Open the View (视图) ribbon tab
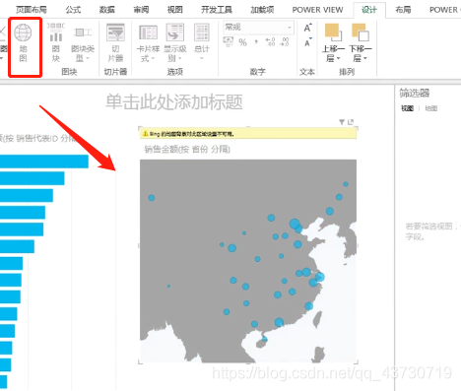The image size is (461, 391). click(175, 10)
